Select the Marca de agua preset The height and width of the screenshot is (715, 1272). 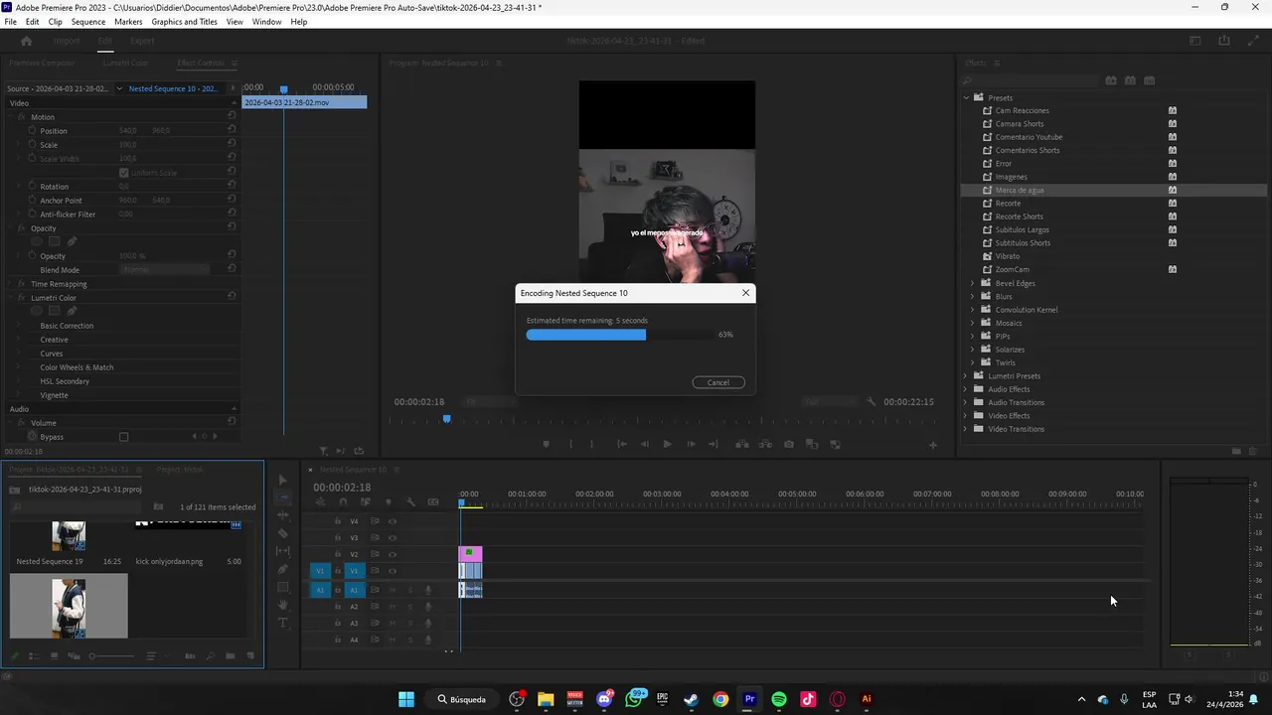pos(1113,190)
